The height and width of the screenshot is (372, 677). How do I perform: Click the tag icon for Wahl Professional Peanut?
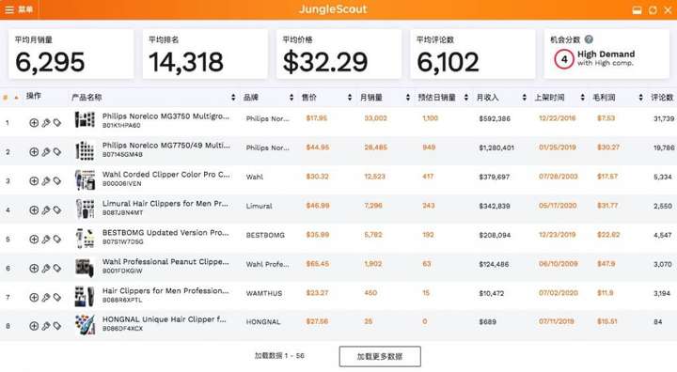tap(57, 269)
